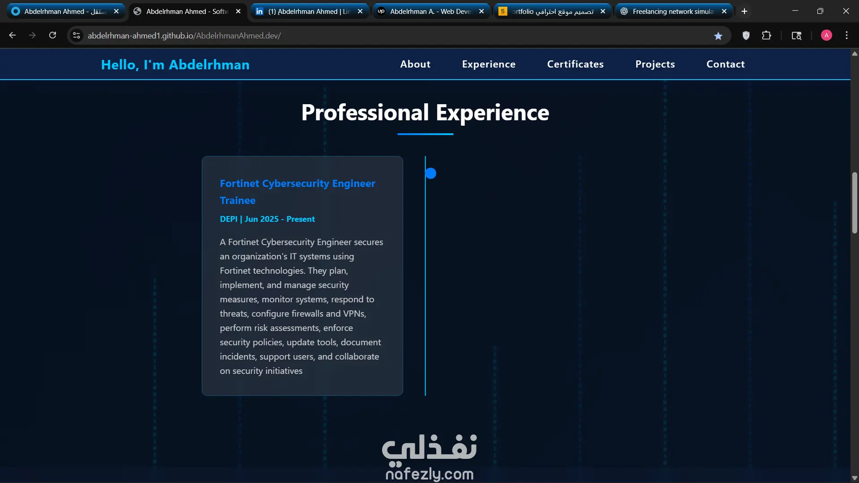The image size is (859, 483).
Task: Click the site info icon in address bar
Action: (x=77, y=35)
